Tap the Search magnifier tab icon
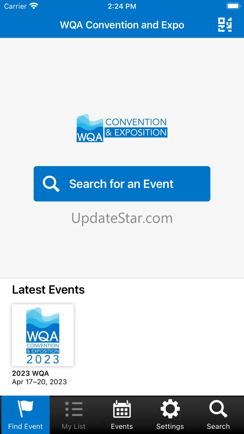Viewport: 244px width, 434px height. 218,409
